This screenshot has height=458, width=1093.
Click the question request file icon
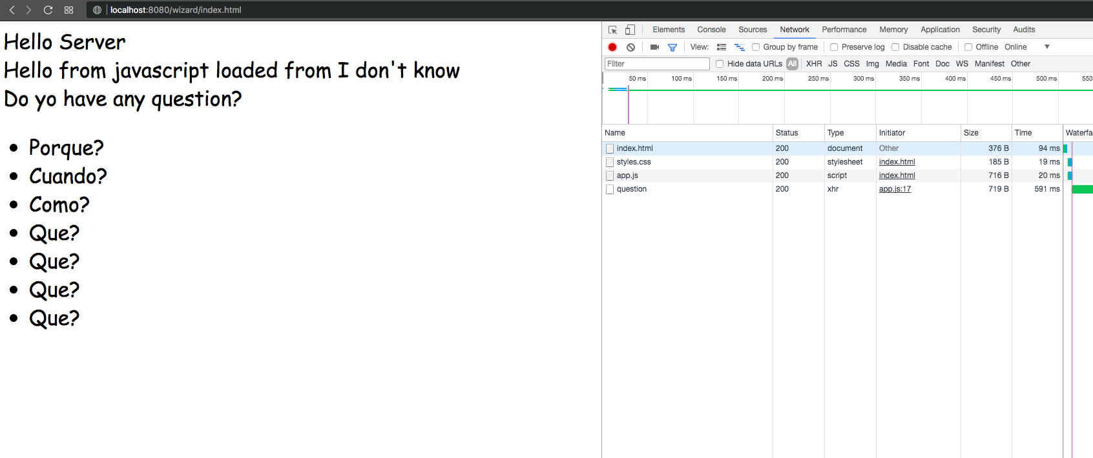pos(610,189)
